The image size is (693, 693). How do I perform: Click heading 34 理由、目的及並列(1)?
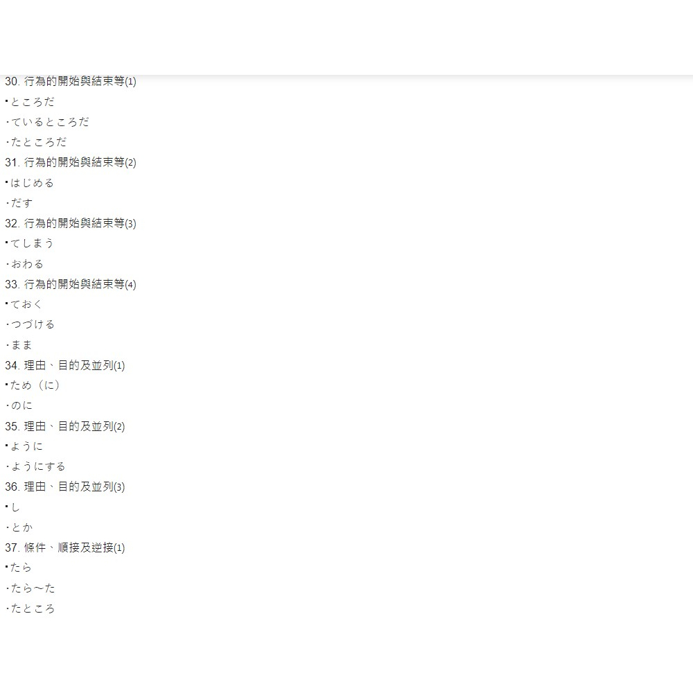tap(65, 365)
